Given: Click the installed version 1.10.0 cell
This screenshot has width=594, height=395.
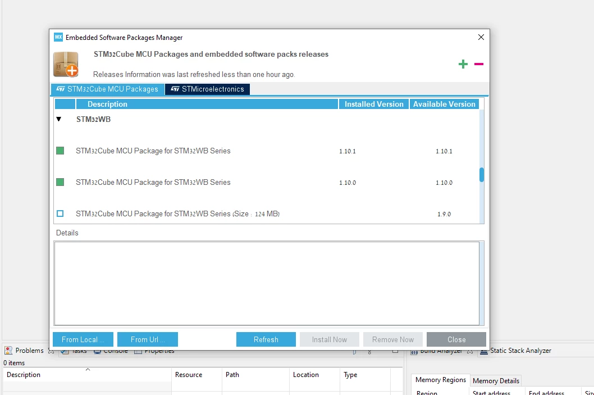Looking at the screenshot, I should (x=348, y=183).
